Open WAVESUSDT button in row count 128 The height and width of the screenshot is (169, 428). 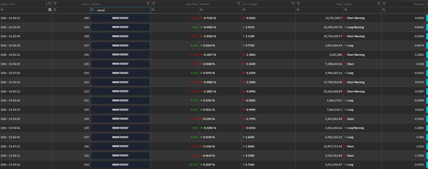point(120,128)
